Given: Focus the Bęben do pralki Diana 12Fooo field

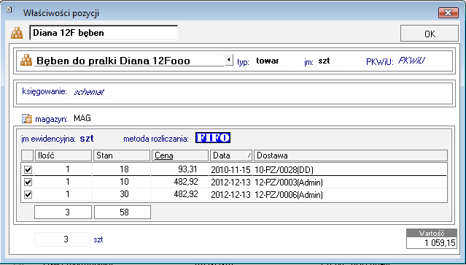Looking at the screenshot, I should 129,61.
